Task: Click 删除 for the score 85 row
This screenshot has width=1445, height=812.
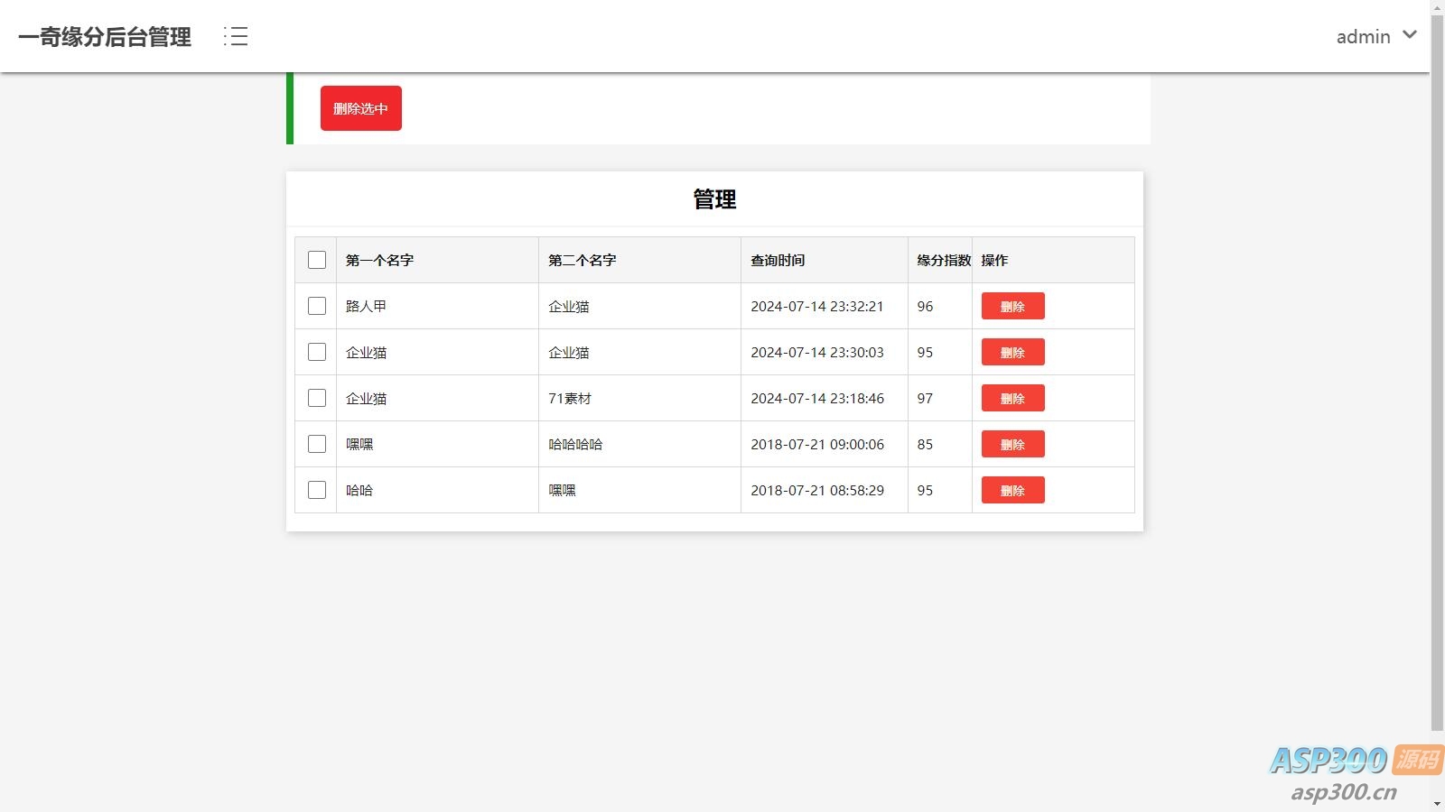Action: click(1012, 444)
